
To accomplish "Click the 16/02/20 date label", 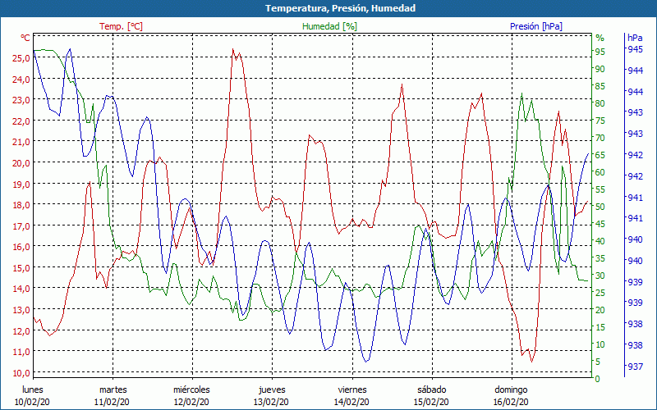I will tap(511, 402).
